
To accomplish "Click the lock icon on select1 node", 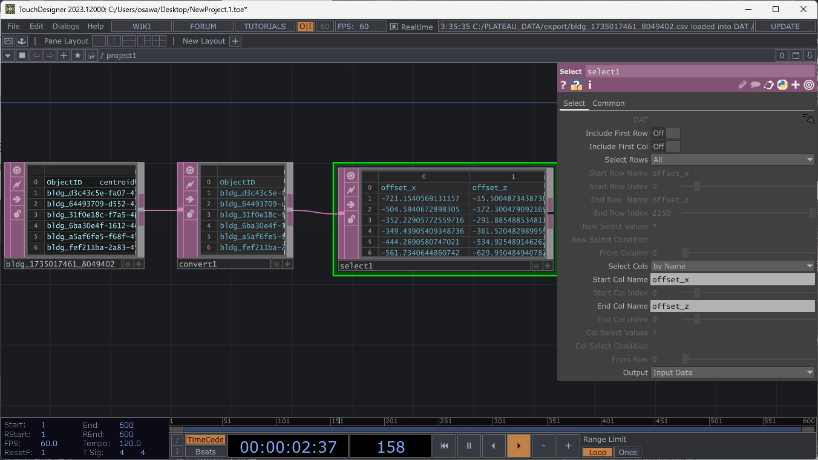I will tap(351, 219).
